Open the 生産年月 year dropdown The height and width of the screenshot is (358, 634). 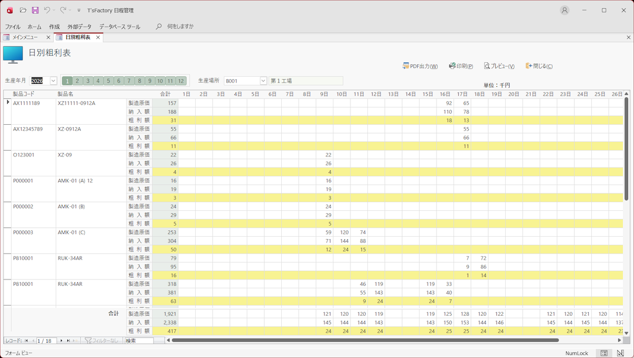[x=53, y=81]
